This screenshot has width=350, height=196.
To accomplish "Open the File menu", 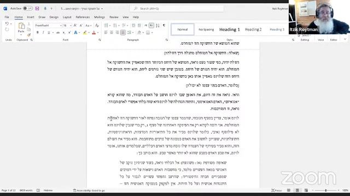I will pyautogui.click(x=7, y=17).
